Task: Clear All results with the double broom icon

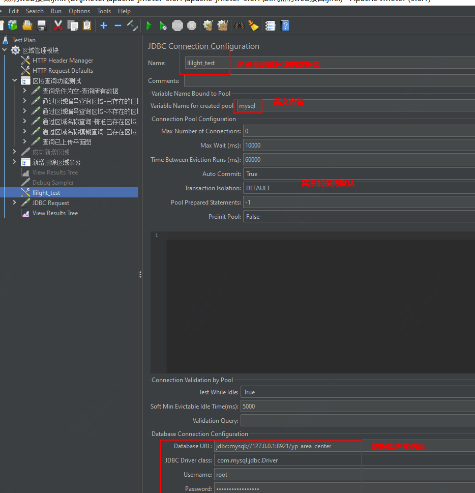Action: point(223,25)
